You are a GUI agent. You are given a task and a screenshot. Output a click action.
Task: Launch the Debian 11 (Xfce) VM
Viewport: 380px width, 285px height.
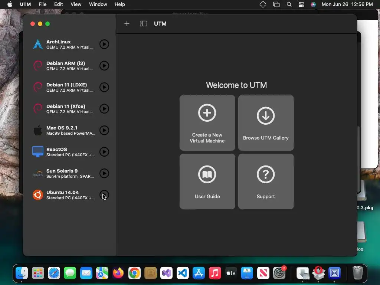tap(104, 109)
